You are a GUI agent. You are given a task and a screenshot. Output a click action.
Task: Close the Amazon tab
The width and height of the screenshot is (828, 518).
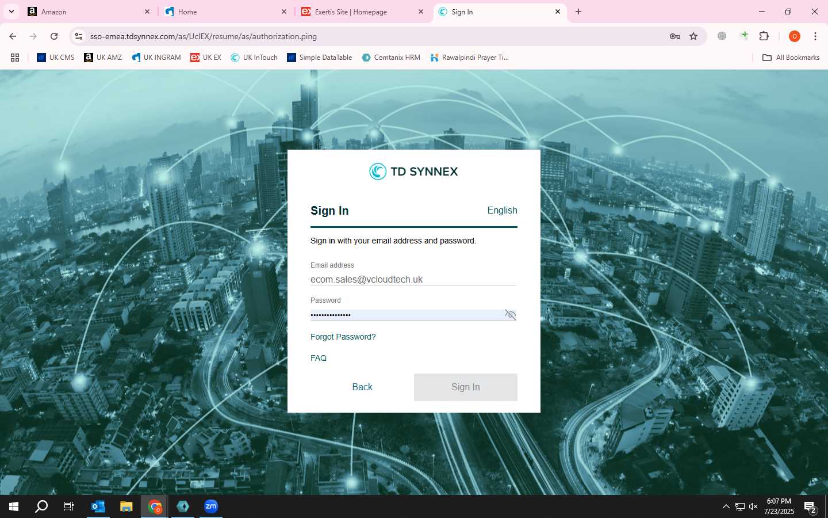point(147,12)
